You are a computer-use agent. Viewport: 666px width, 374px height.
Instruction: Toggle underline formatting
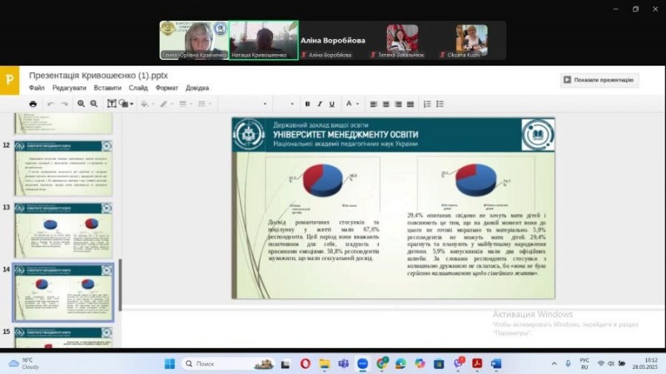[x=332, y=104]
